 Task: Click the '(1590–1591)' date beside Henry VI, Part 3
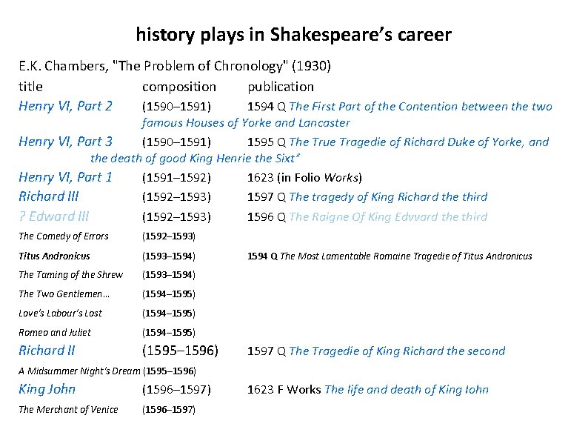coord(177,142)
